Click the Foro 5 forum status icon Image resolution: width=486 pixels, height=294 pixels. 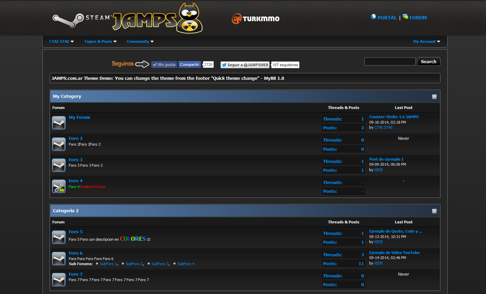[59, 237]
